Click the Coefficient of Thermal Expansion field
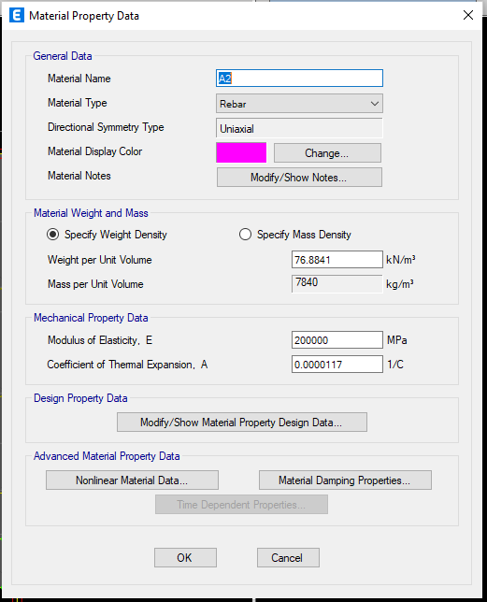The image size is (487, 602). pyautogui.click(x=337, y=364)
